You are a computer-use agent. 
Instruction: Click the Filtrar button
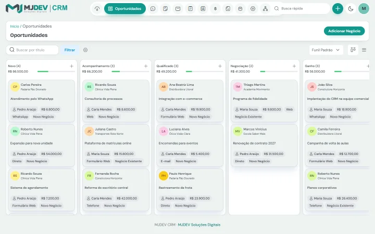tap(70, 50)
